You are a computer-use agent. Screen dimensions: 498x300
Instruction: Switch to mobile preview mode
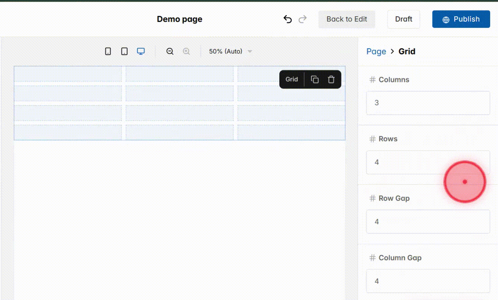pos(108,51)
